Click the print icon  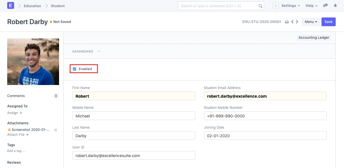point(287,22)
